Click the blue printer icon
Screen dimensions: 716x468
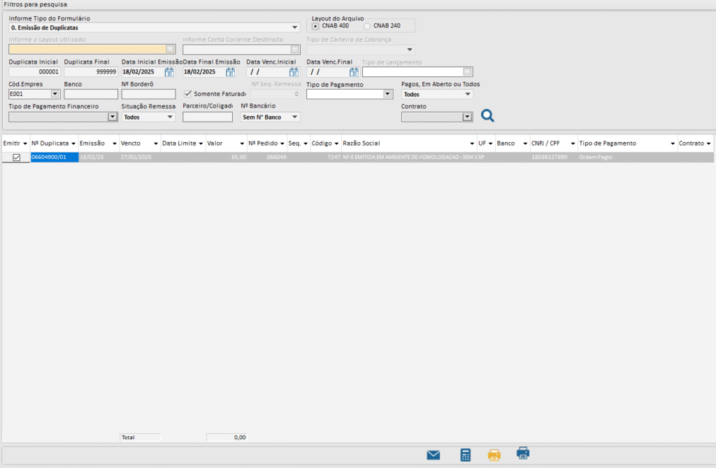(523, 453)
